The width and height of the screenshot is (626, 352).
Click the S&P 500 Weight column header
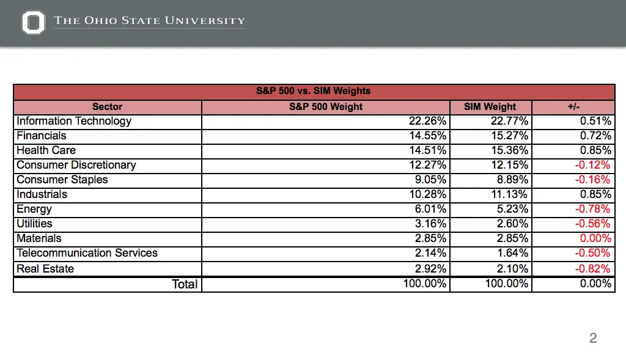[326, 107]
